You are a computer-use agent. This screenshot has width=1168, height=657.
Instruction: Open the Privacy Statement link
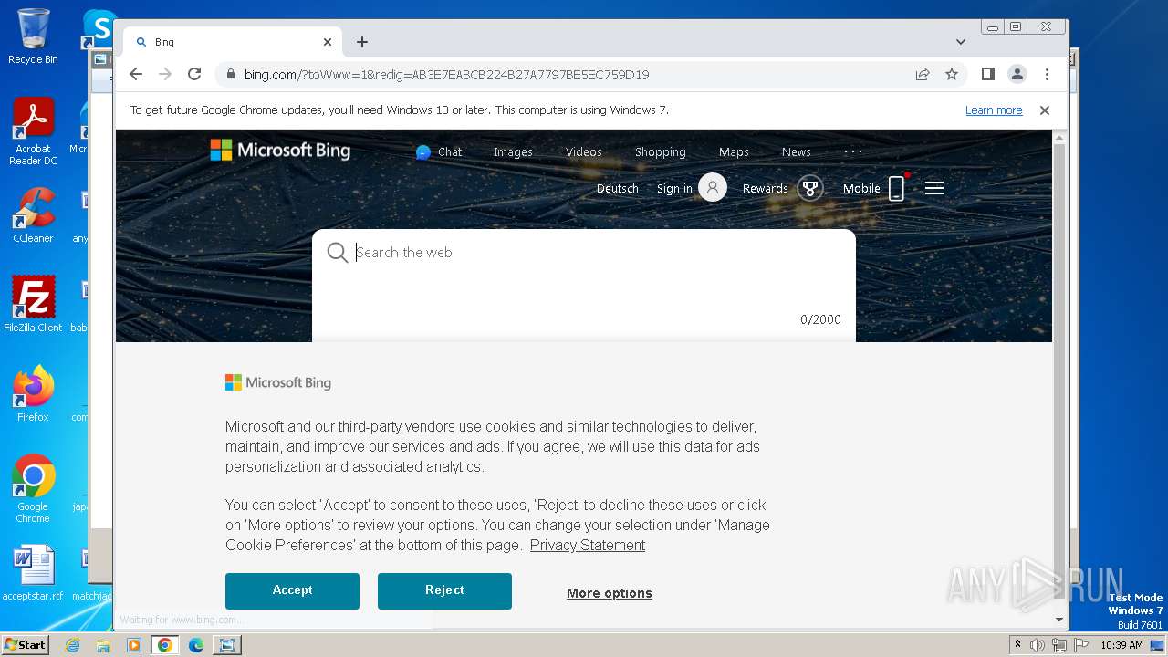(588, 546)
